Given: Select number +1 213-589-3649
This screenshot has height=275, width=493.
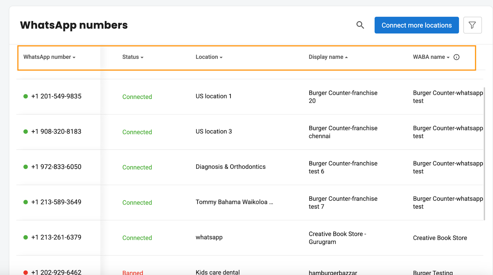Looking at the screenshot, I should 56,202.
